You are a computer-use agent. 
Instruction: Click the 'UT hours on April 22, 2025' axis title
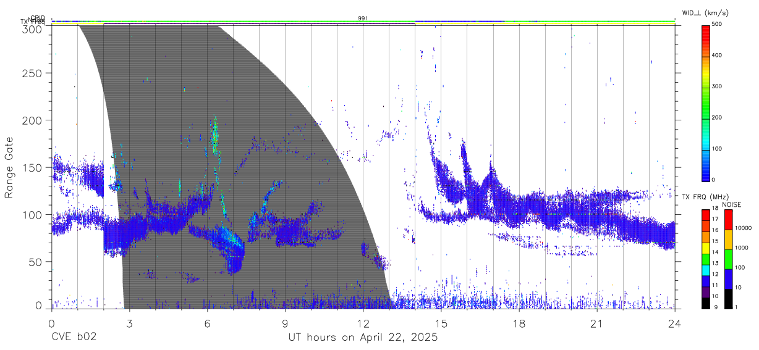coord(363,338)
